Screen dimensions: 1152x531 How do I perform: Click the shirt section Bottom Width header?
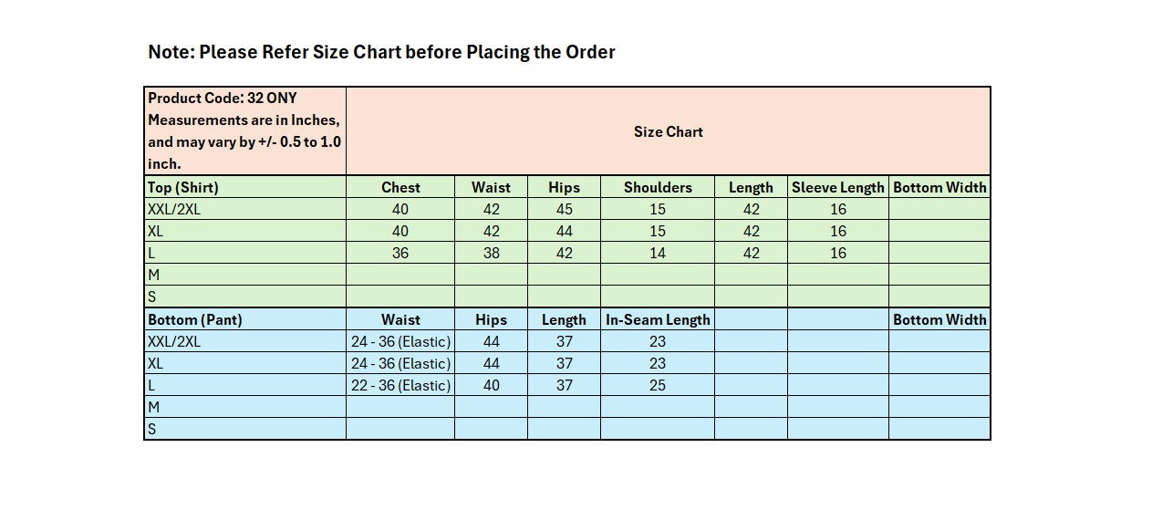[940, 187]
